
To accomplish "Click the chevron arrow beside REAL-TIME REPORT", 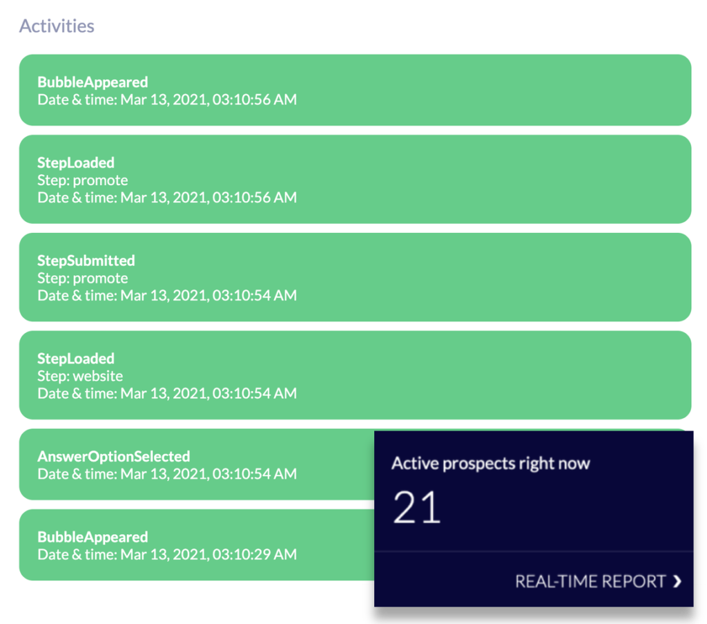I will click(x=677, y=582).
